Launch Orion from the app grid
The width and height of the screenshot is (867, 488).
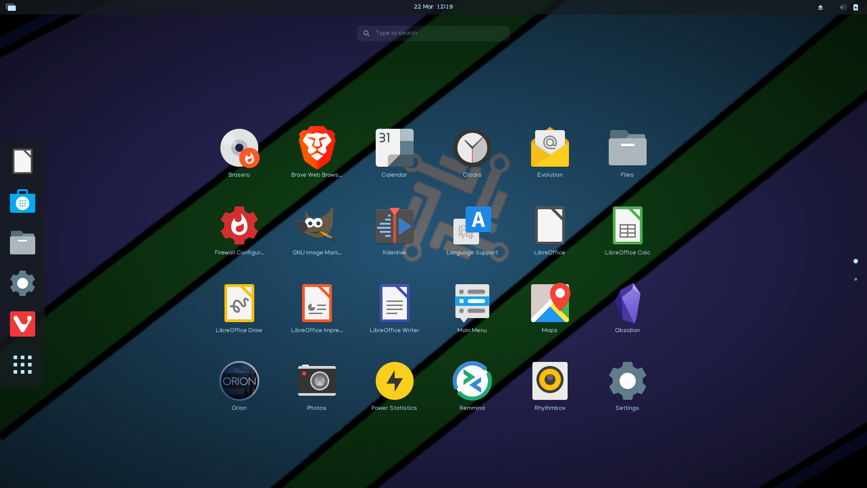[x=239, y=381]
